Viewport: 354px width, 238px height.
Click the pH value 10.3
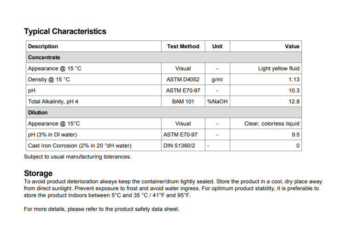click(x=294, y=91)
